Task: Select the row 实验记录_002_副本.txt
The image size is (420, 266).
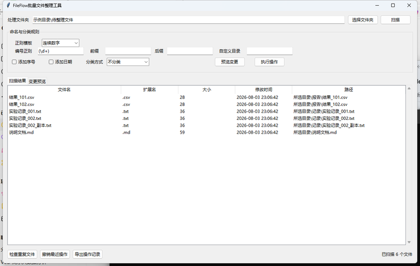Action: pyautogui.click(x=206, y=125)
